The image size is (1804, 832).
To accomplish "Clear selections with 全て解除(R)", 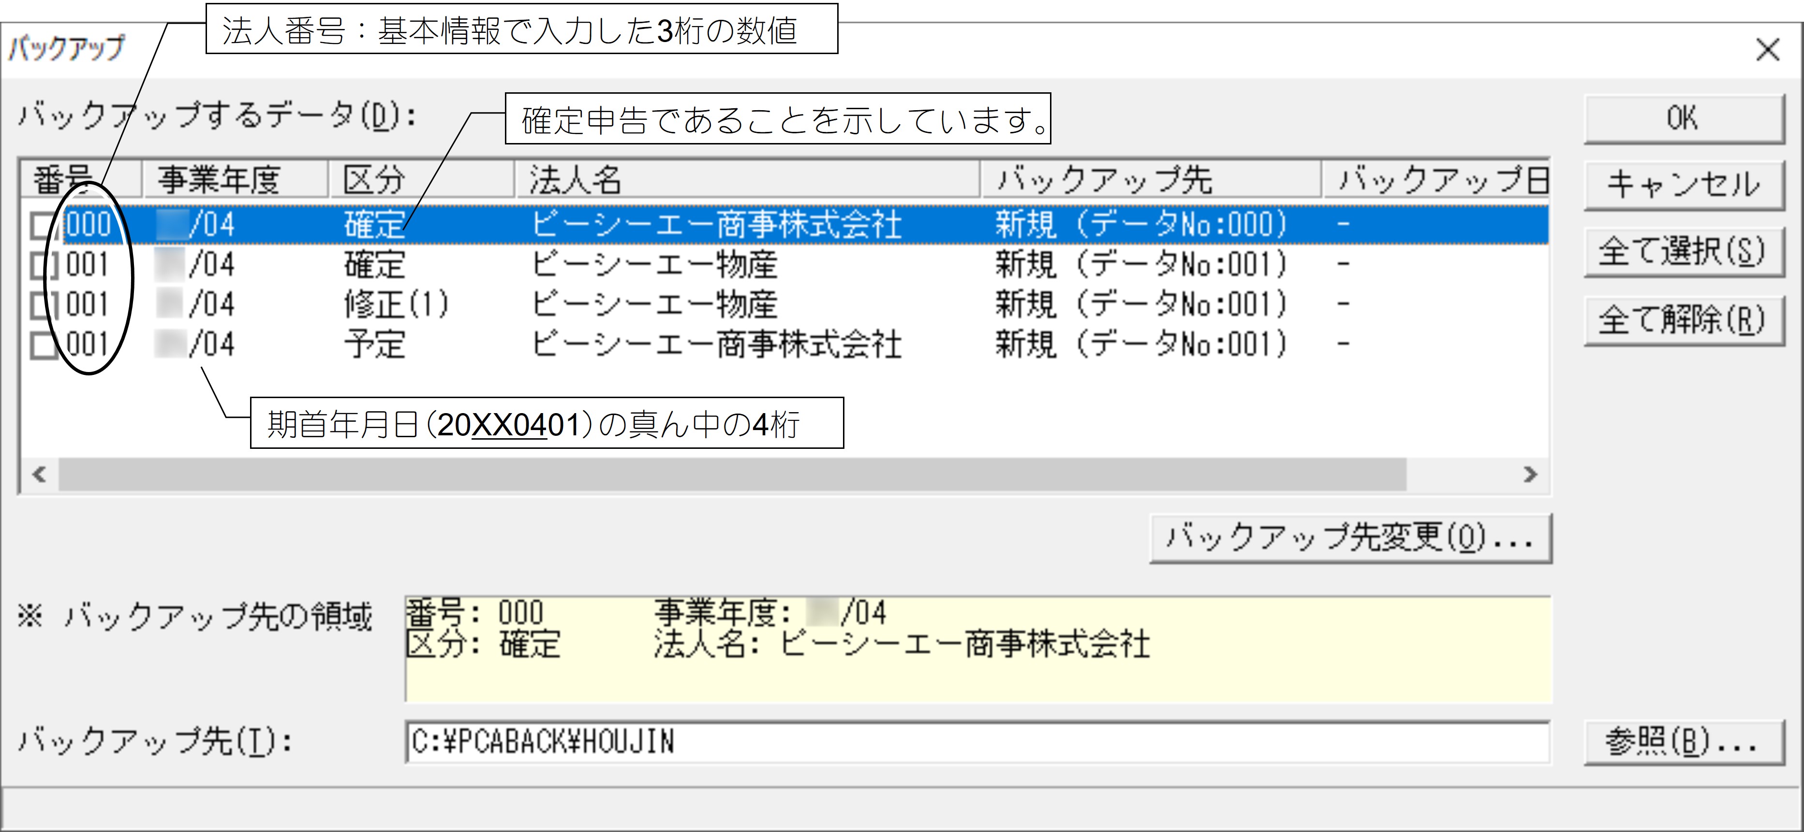I will coord(1683,320).
